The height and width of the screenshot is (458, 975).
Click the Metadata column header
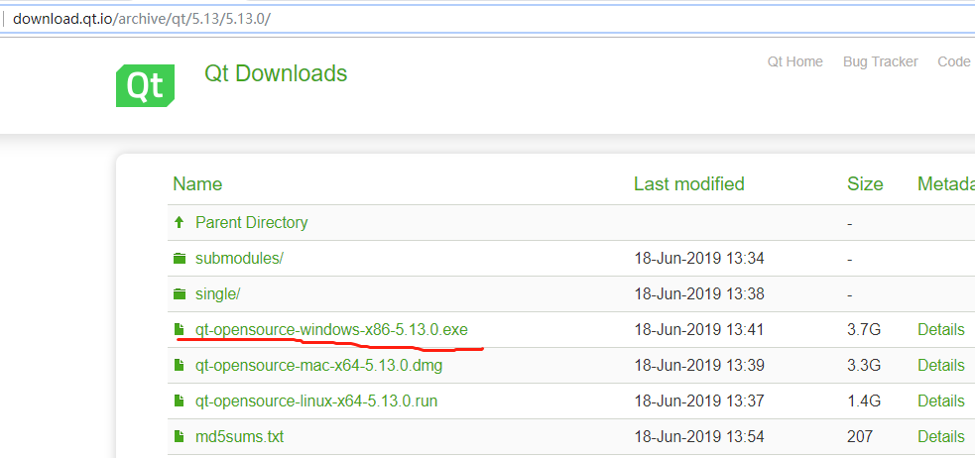click(x=946, y=184)
